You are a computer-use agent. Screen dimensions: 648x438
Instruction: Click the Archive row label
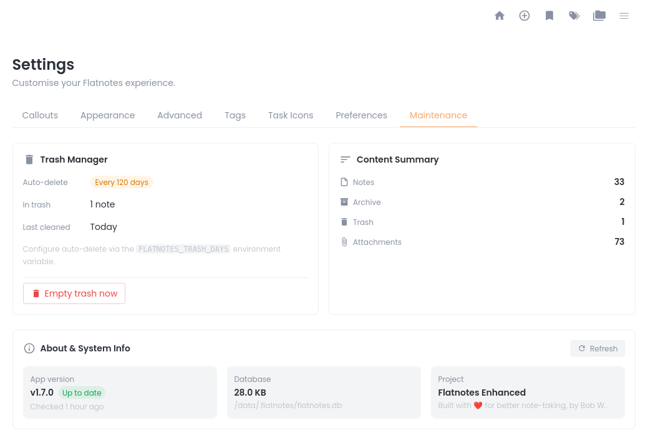coord(367,202)
